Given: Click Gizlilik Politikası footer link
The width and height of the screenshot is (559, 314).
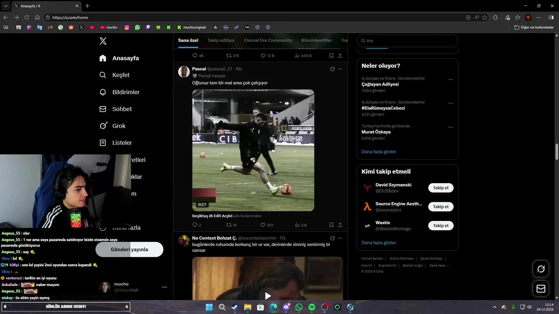Looking at the screenshot, I should click(x=401, y=259).
